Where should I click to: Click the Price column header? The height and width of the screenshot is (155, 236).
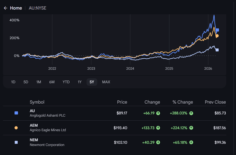(122, 102)
